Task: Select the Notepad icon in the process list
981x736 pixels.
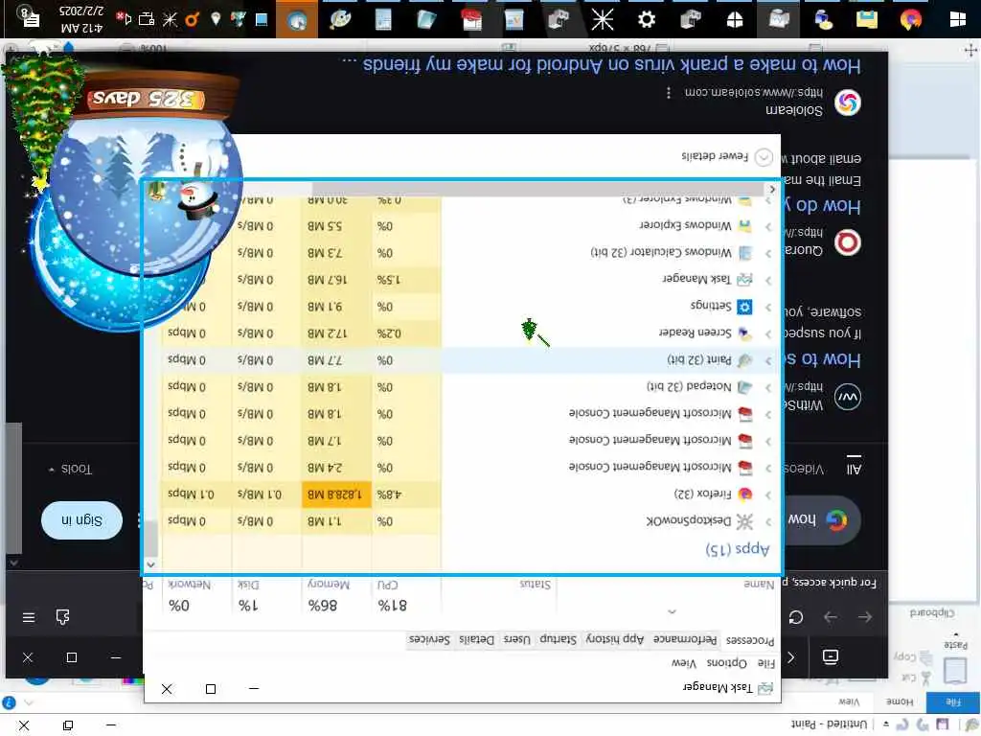Action: tap(744, 387)
